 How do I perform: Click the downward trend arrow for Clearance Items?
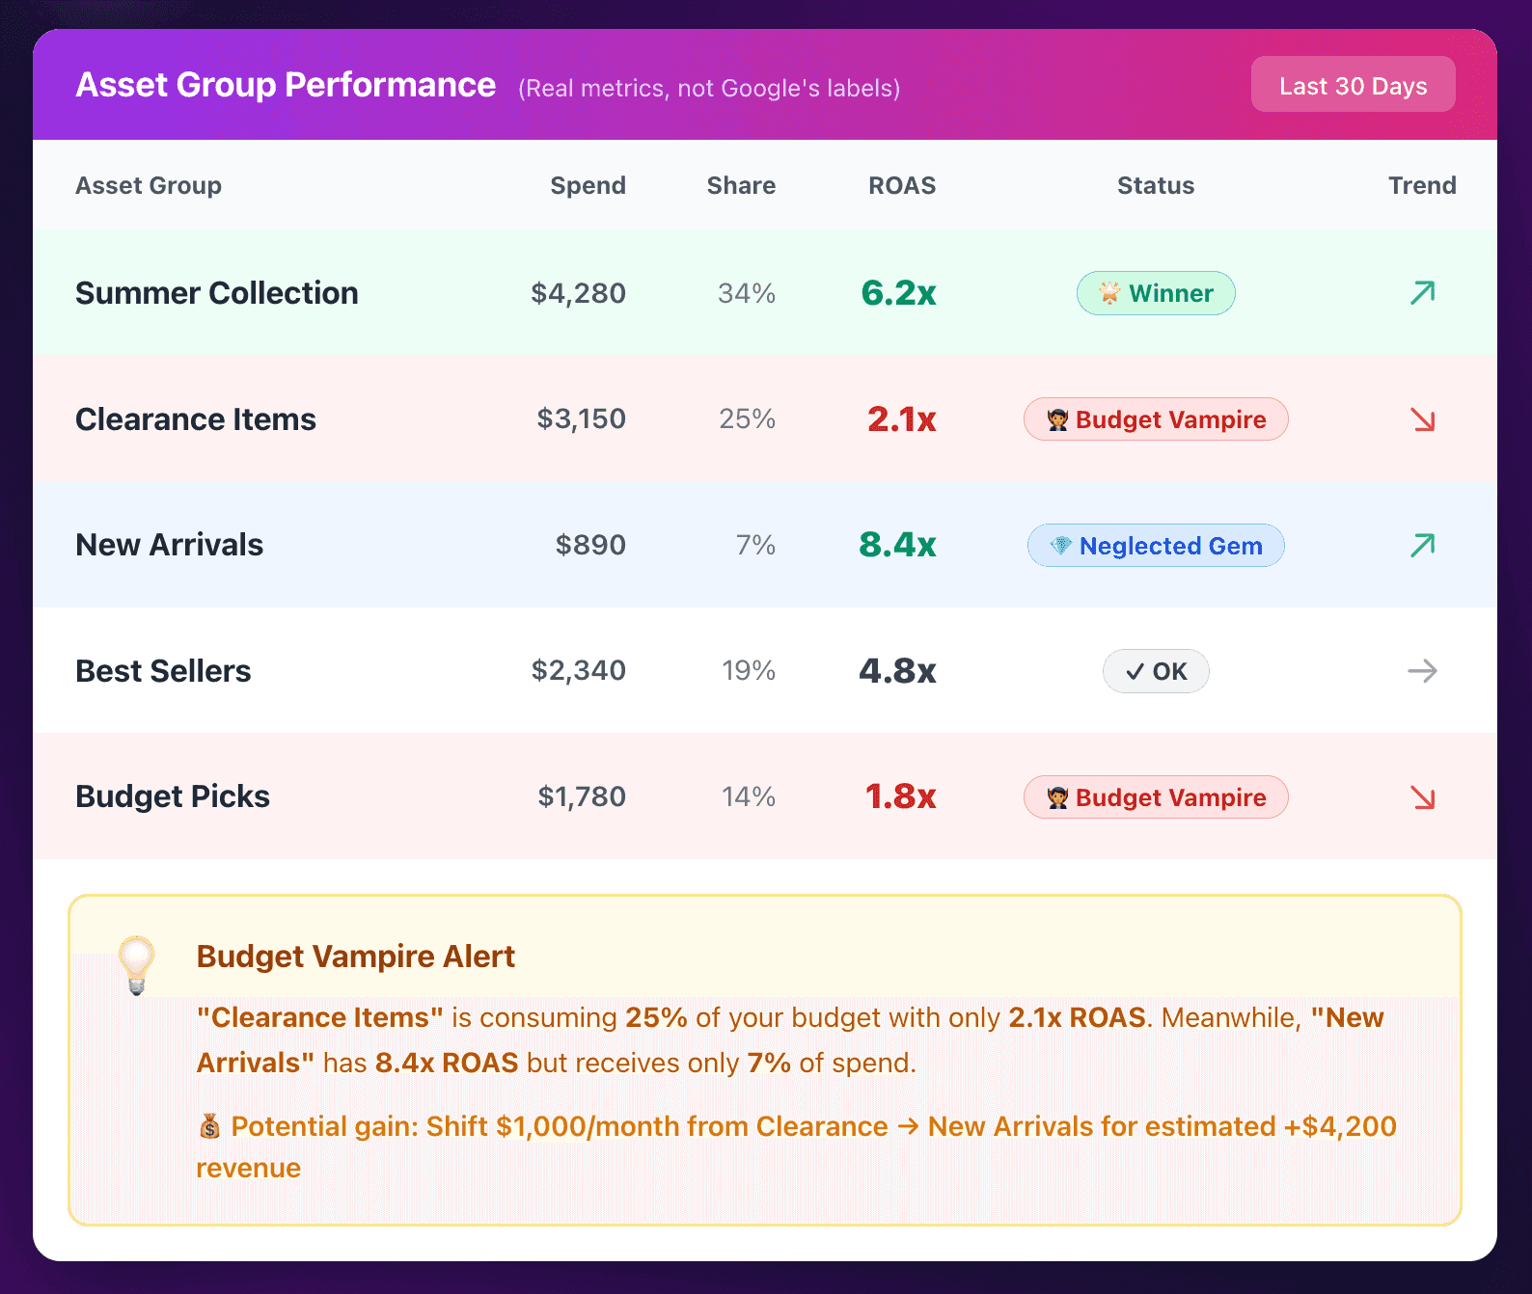(1422, 419)
